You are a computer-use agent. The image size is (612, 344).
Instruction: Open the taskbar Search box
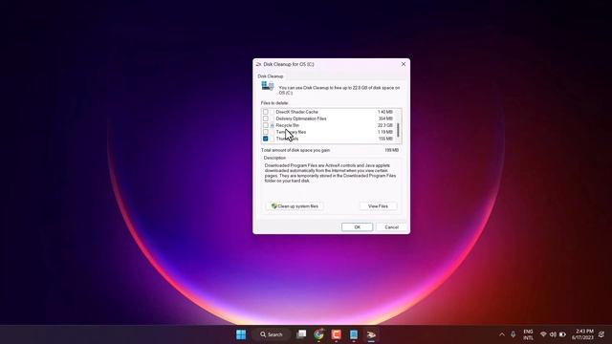(x=272, y=334)
